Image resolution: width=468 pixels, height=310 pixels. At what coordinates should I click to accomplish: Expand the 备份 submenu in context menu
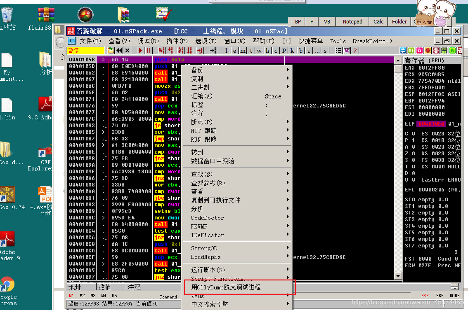pos(237,70)
